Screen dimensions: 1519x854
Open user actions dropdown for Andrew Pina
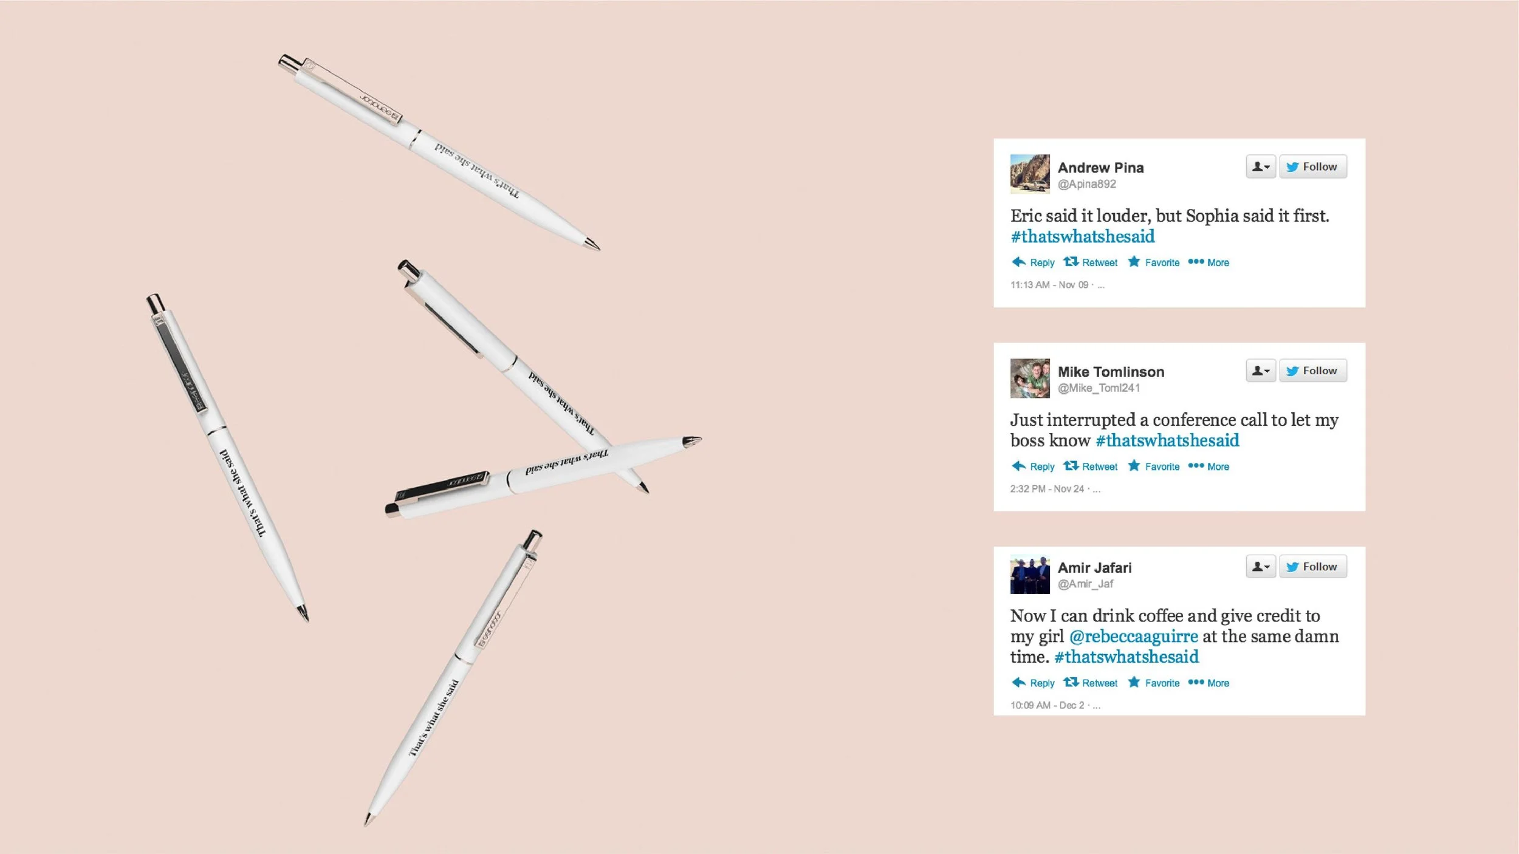[x=1261, y=166]
